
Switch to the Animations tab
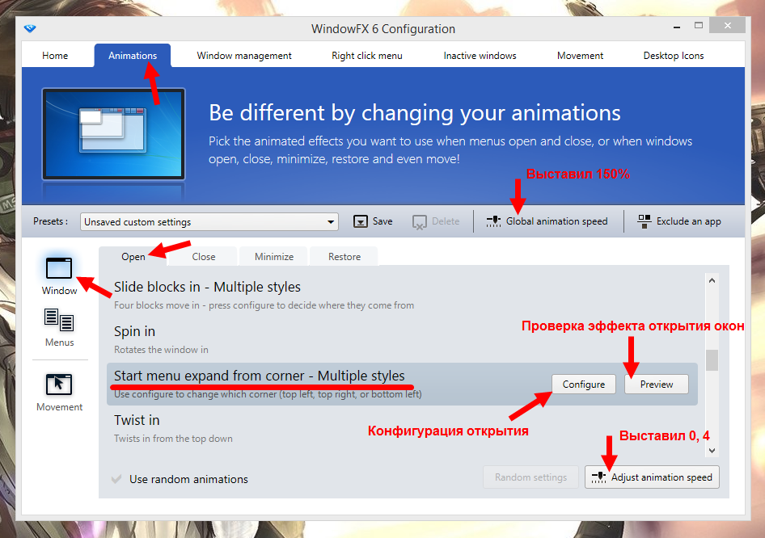(132, 55)
